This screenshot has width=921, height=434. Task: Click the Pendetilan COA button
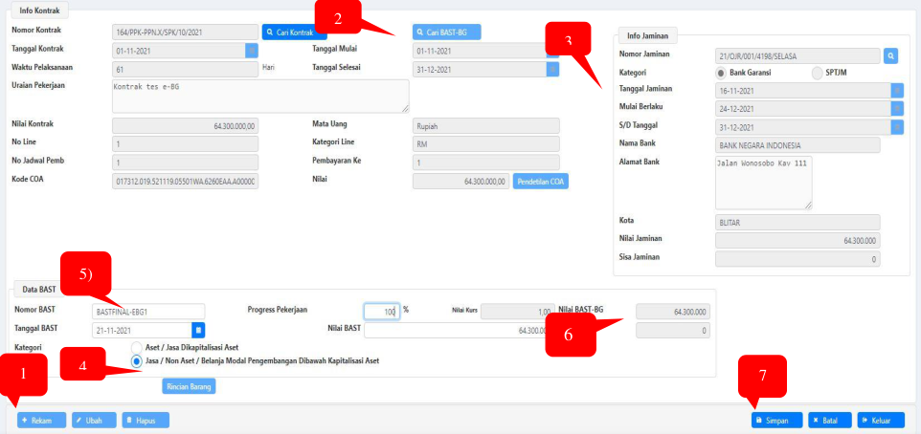coord(541,181)
